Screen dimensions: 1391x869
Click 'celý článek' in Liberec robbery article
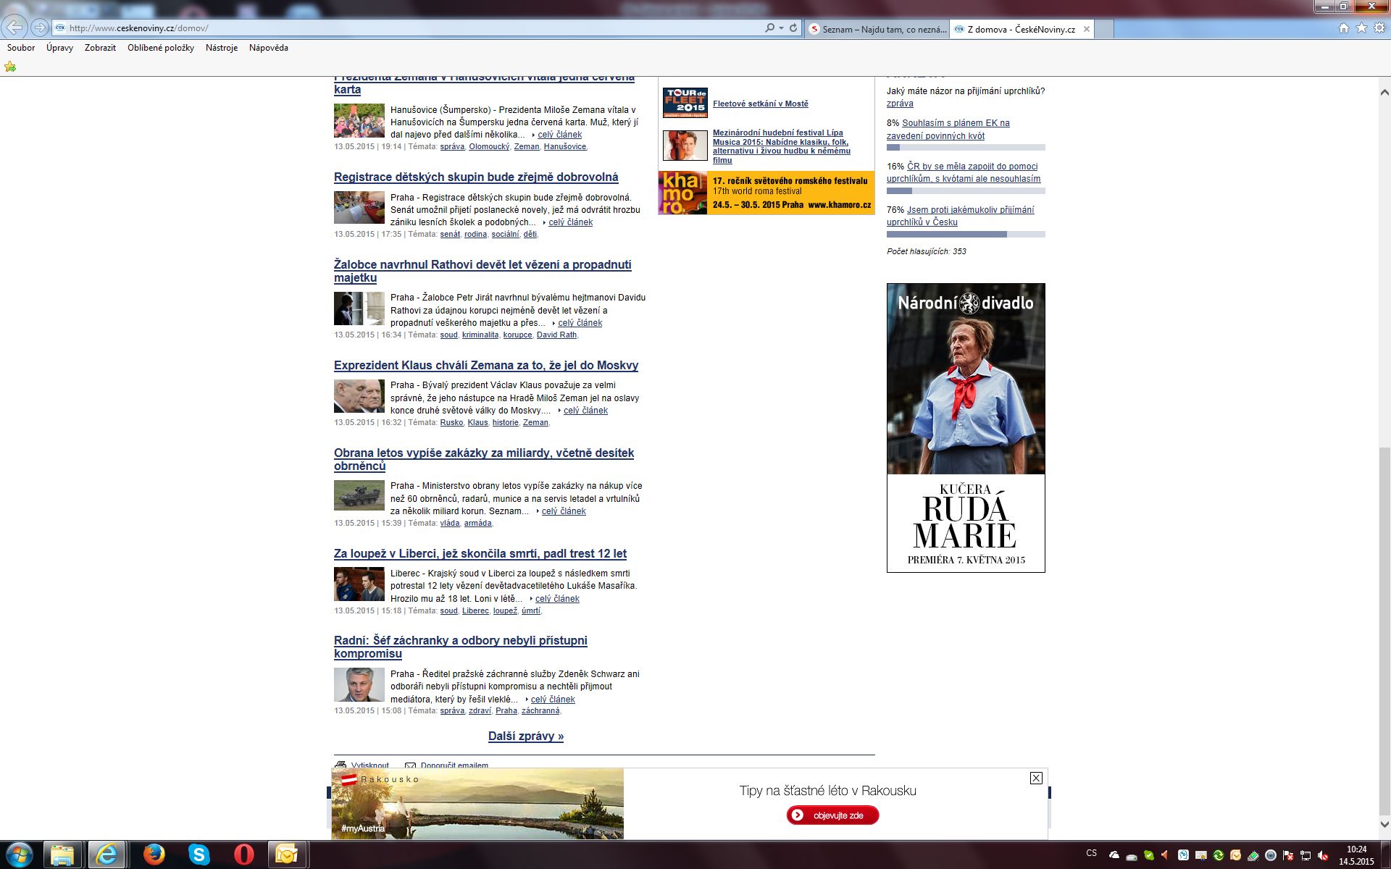pos(557,599)
